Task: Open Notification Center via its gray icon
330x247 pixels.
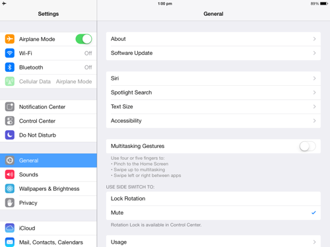Action: click(10, 107)
